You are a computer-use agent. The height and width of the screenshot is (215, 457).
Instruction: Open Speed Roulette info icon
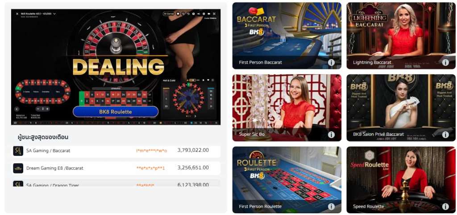click(445, 207)
